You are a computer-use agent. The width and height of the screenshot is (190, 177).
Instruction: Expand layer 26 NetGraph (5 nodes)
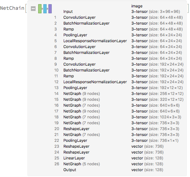[82, 164]
